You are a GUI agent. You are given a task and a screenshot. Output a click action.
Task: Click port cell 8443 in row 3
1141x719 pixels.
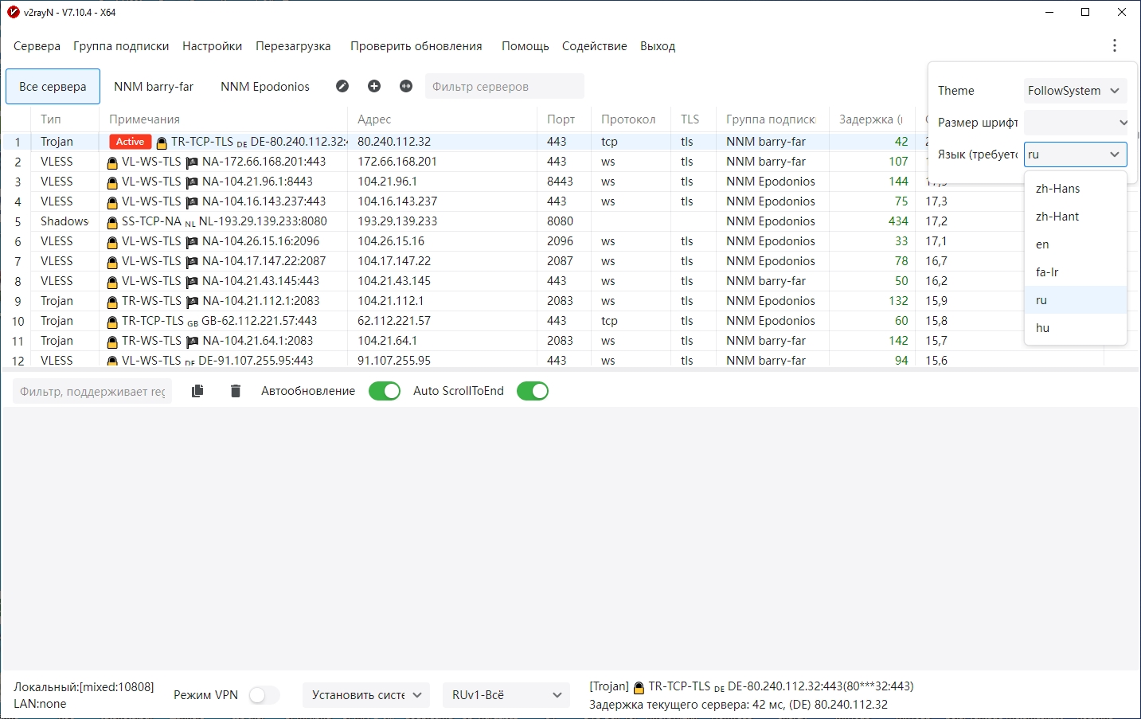click(565, 182)
